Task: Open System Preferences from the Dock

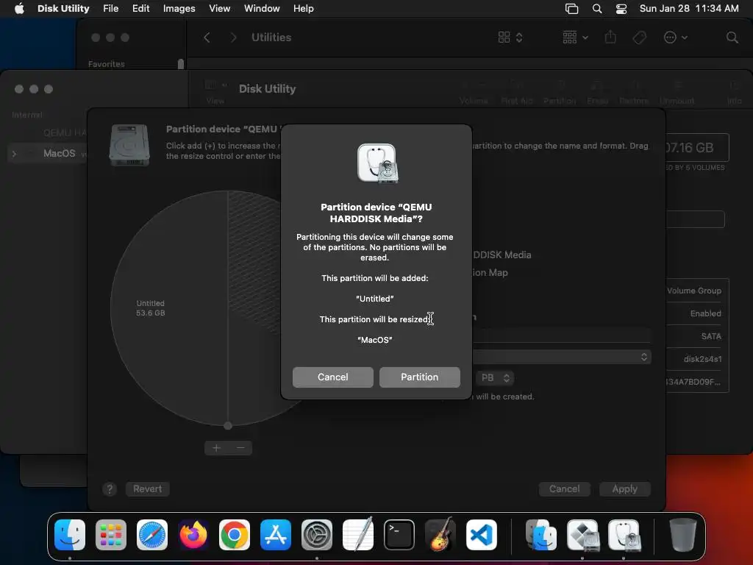Action: point(317,534)
